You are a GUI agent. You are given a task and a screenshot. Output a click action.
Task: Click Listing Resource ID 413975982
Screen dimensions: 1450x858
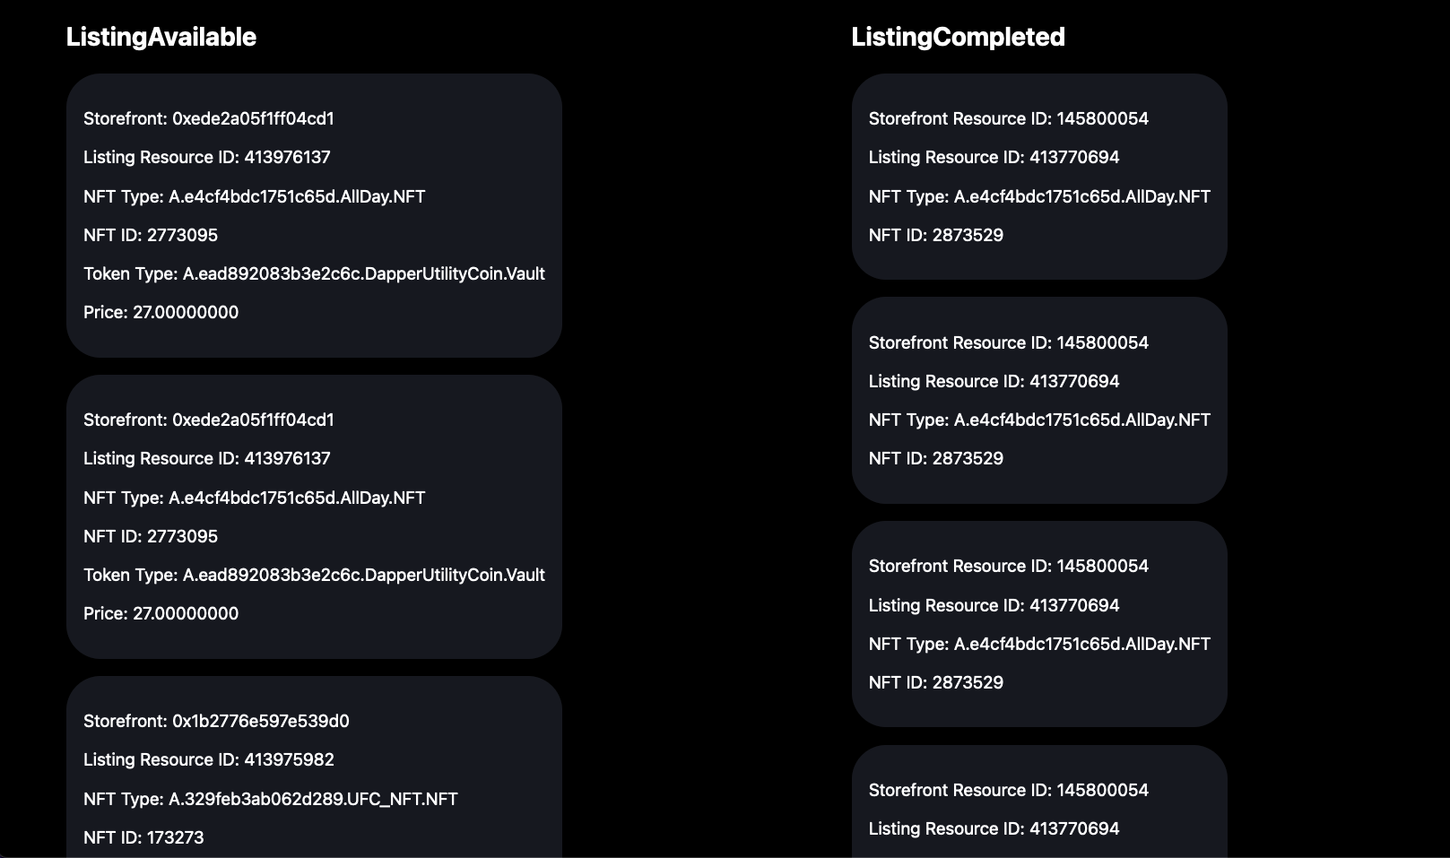209,759
